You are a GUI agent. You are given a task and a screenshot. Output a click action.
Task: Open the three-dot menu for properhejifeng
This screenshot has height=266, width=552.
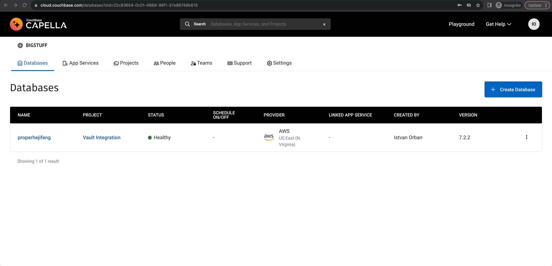tap(526, 137)
